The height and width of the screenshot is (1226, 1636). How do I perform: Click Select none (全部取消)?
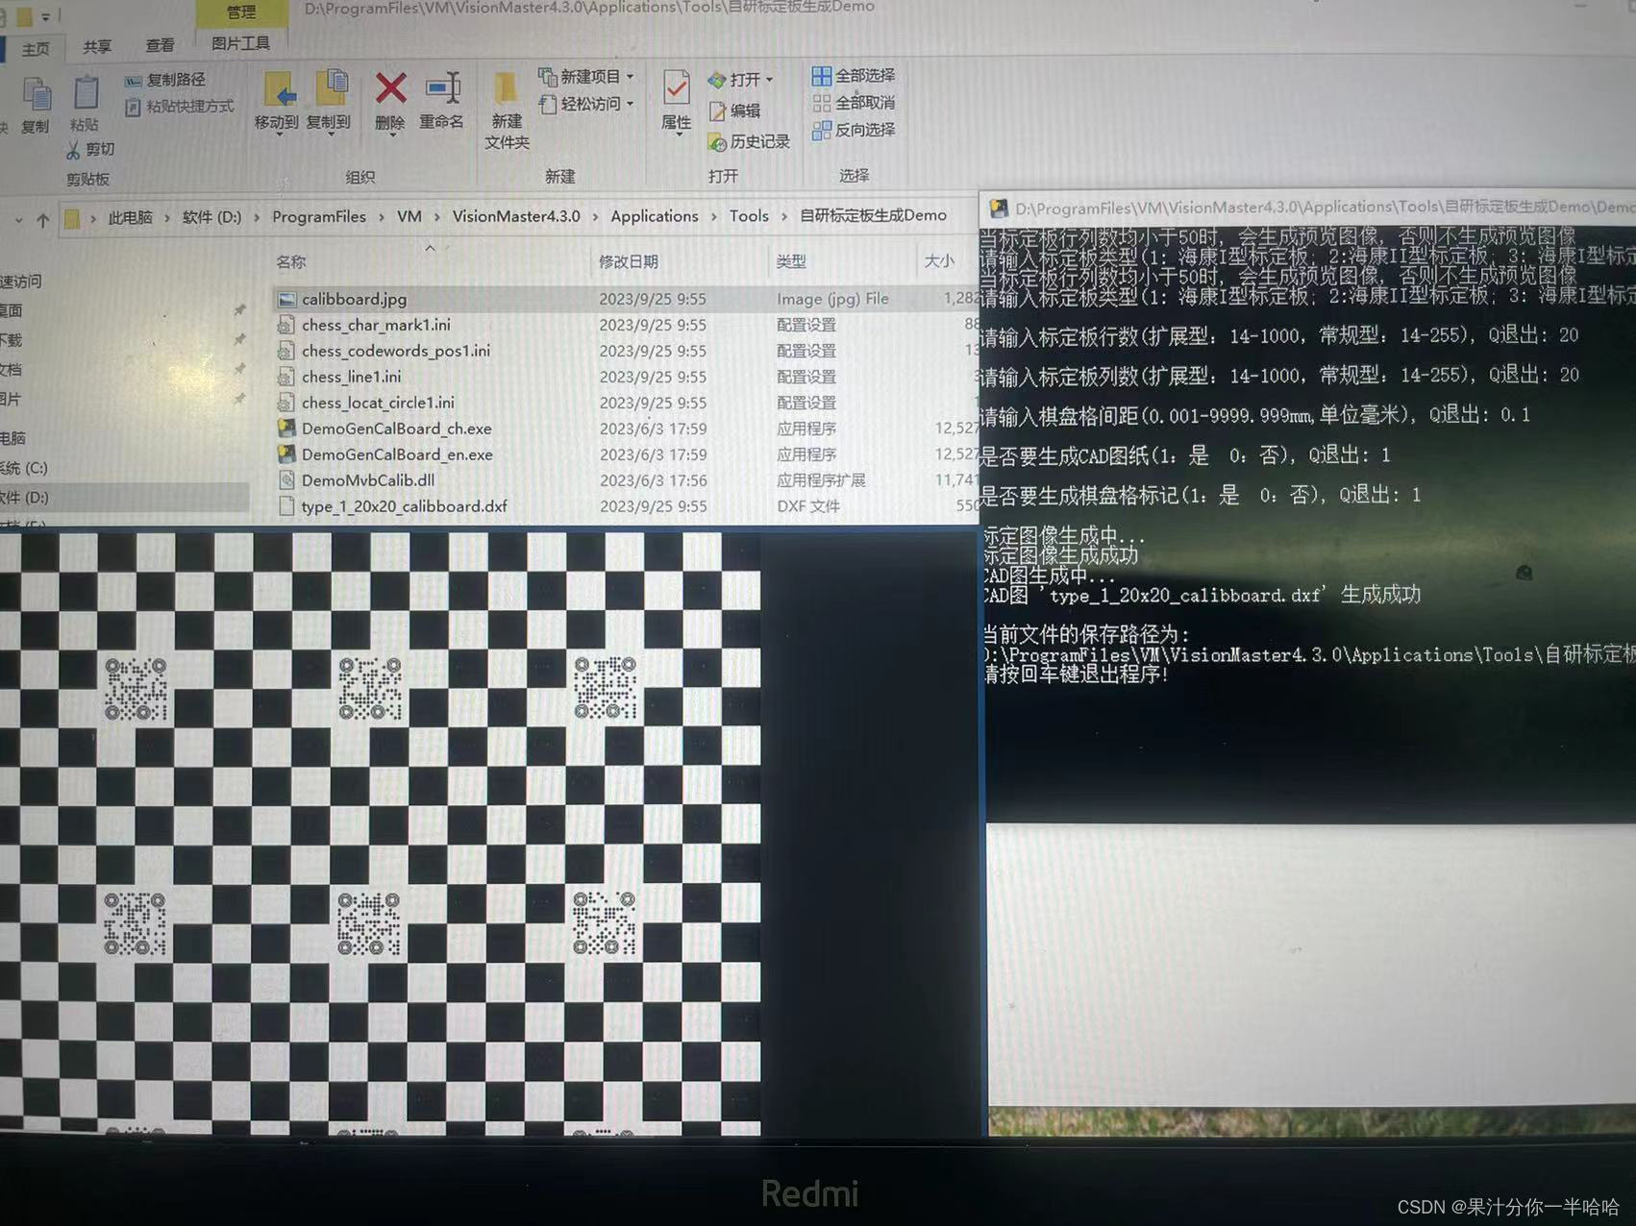click(x=854, y=103)
